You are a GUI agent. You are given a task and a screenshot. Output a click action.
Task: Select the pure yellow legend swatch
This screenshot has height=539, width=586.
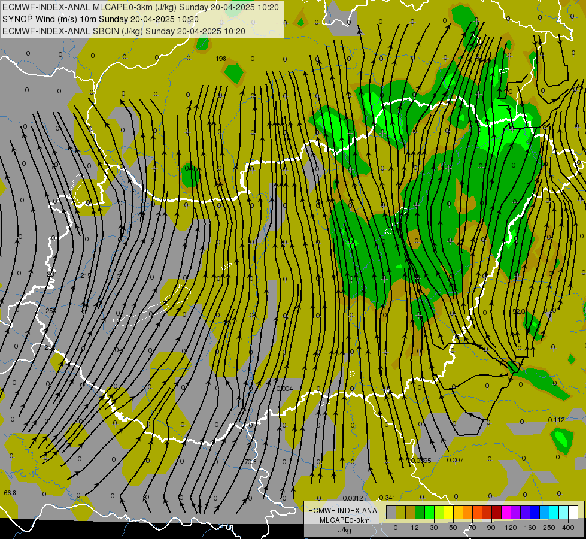click(x=448, y=513)
